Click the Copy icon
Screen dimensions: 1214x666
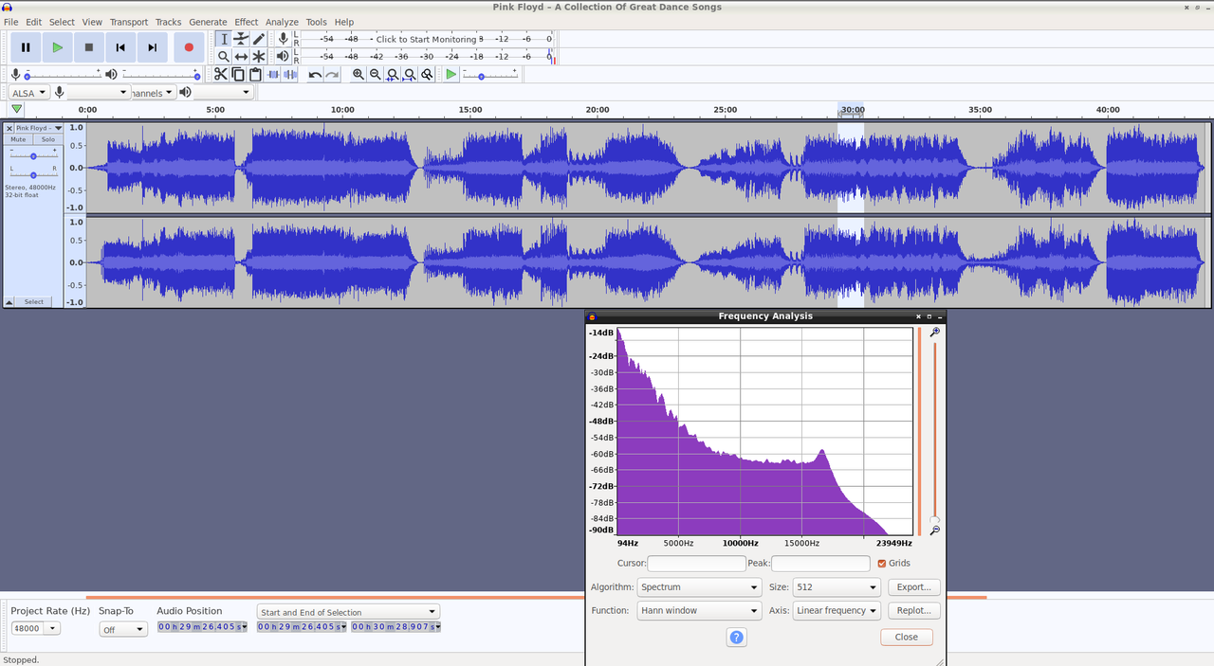pos(237,75)
